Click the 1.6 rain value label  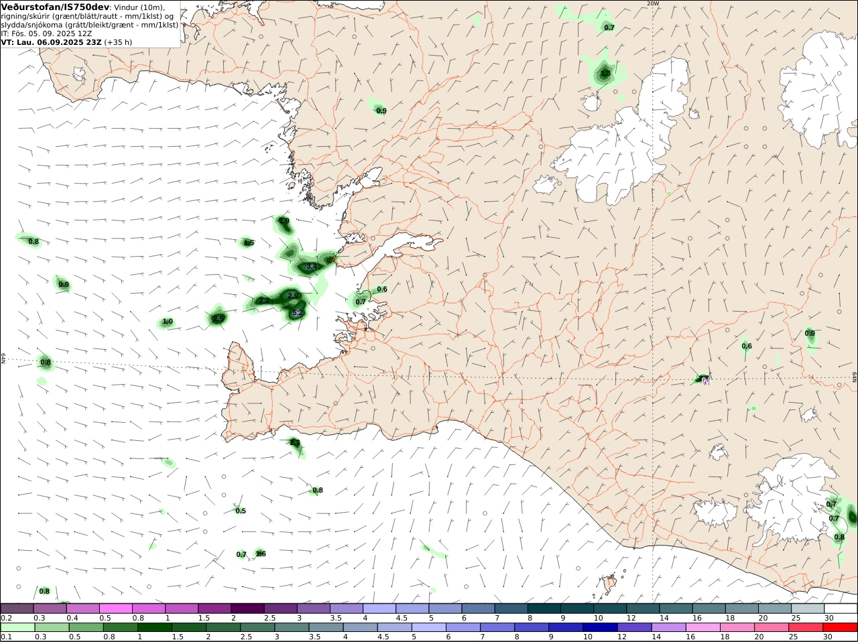click(x=261, y=554)
